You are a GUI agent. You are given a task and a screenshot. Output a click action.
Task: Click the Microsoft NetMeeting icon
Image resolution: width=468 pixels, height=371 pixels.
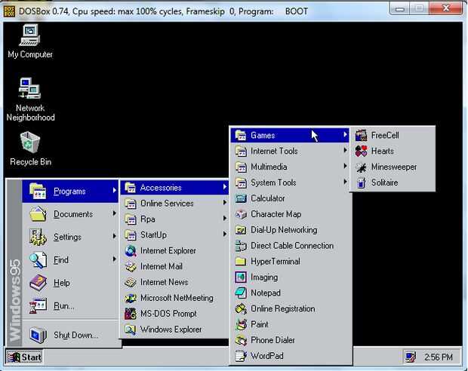(131, 298)
